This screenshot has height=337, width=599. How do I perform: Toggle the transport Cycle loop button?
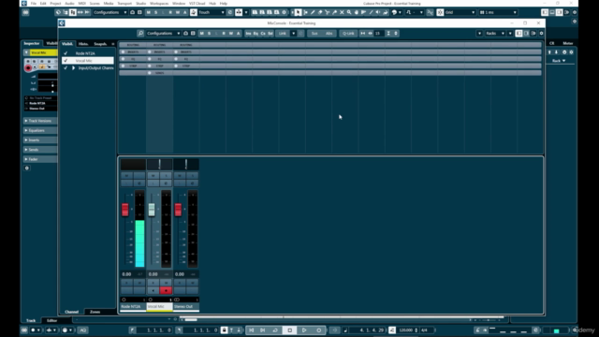(275, 330)
